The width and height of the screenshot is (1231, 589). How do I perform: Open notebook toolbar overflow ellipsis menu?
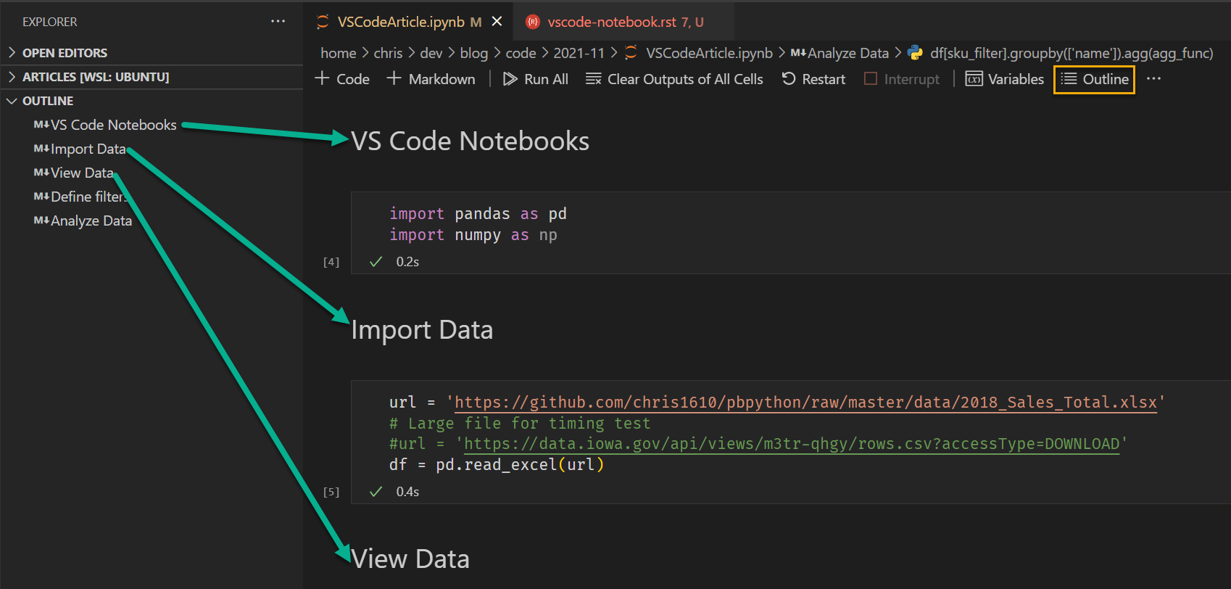(1153, 79)
